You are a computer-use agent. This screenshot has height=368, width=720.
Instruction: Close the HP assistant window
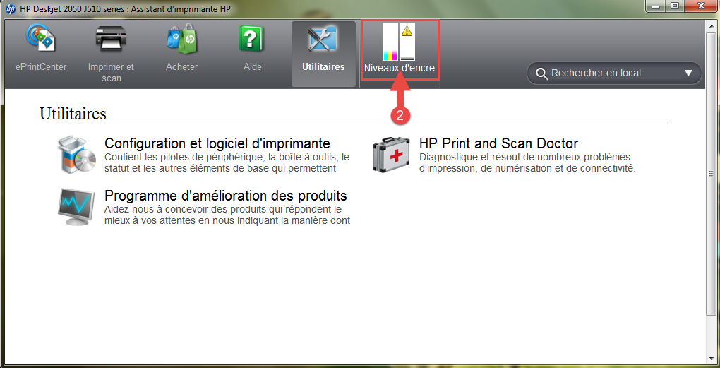[701, 6]
